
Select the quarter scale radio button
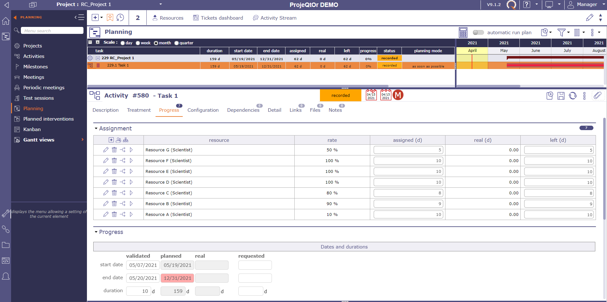(x=176, y=43)
